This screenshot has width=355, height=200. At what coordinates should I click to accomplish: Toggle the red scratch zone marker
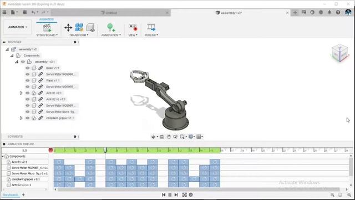50,150
